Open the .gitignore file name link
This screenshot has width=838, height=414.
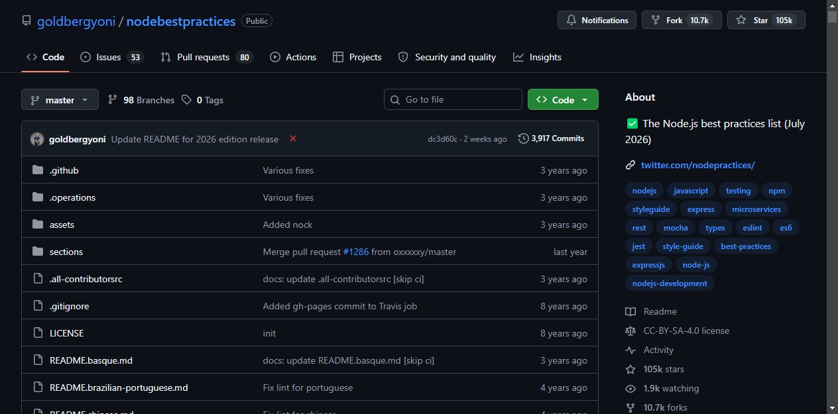pos(69,306)
